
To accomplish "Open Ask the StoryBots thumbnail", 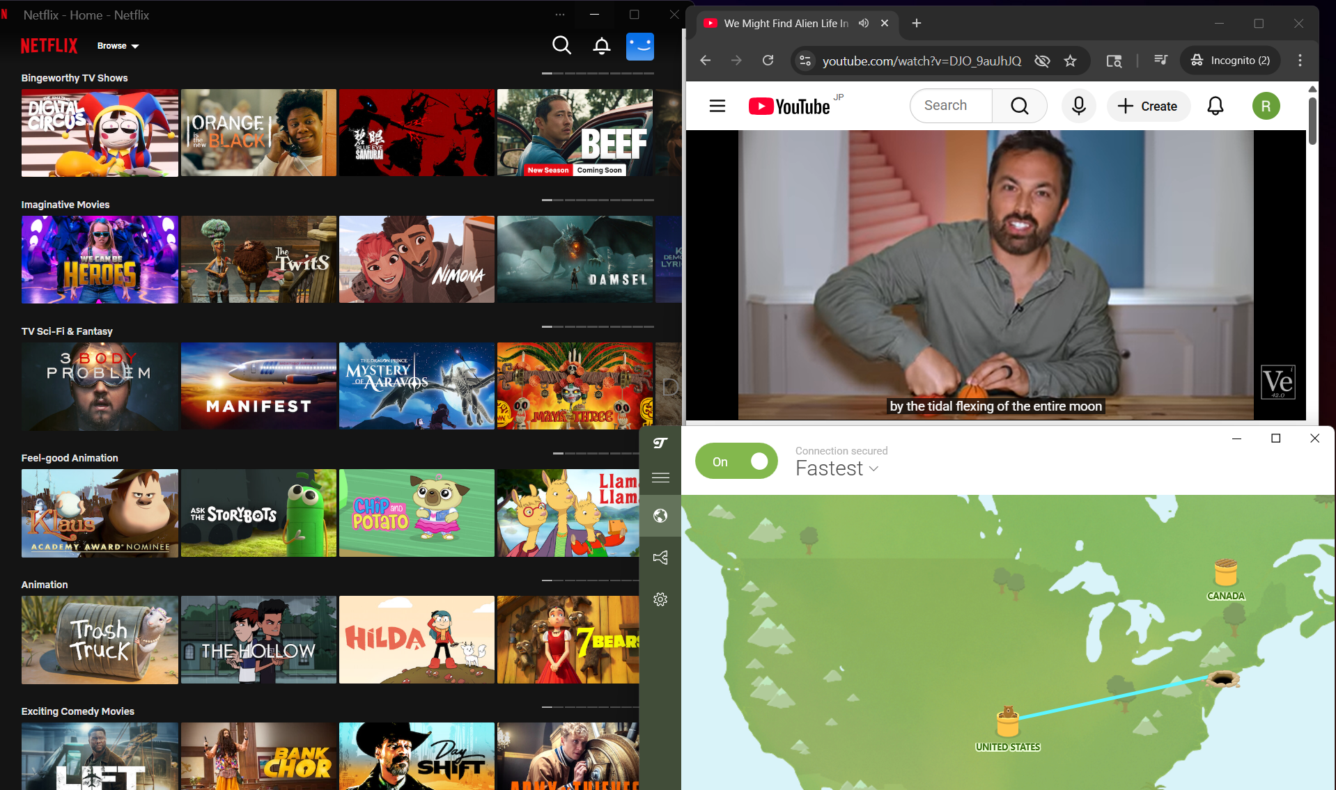I will tap(258, 512).
